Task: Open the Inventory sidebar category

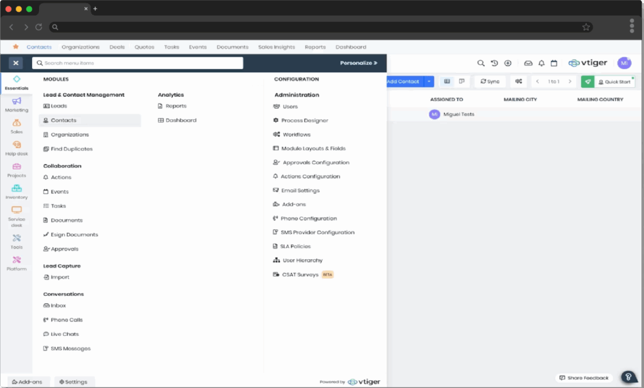Action: click(16, 191)
